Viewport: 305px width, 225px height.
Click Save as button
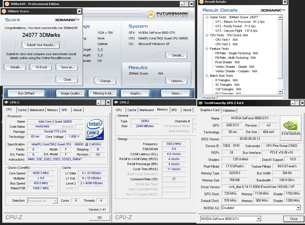click(x=67, y=67)
